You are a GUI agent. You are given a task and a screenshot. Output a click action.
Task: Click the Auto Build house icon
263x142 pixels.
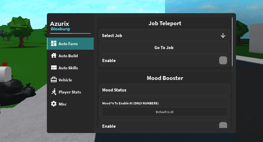click(x=54, y=56)
